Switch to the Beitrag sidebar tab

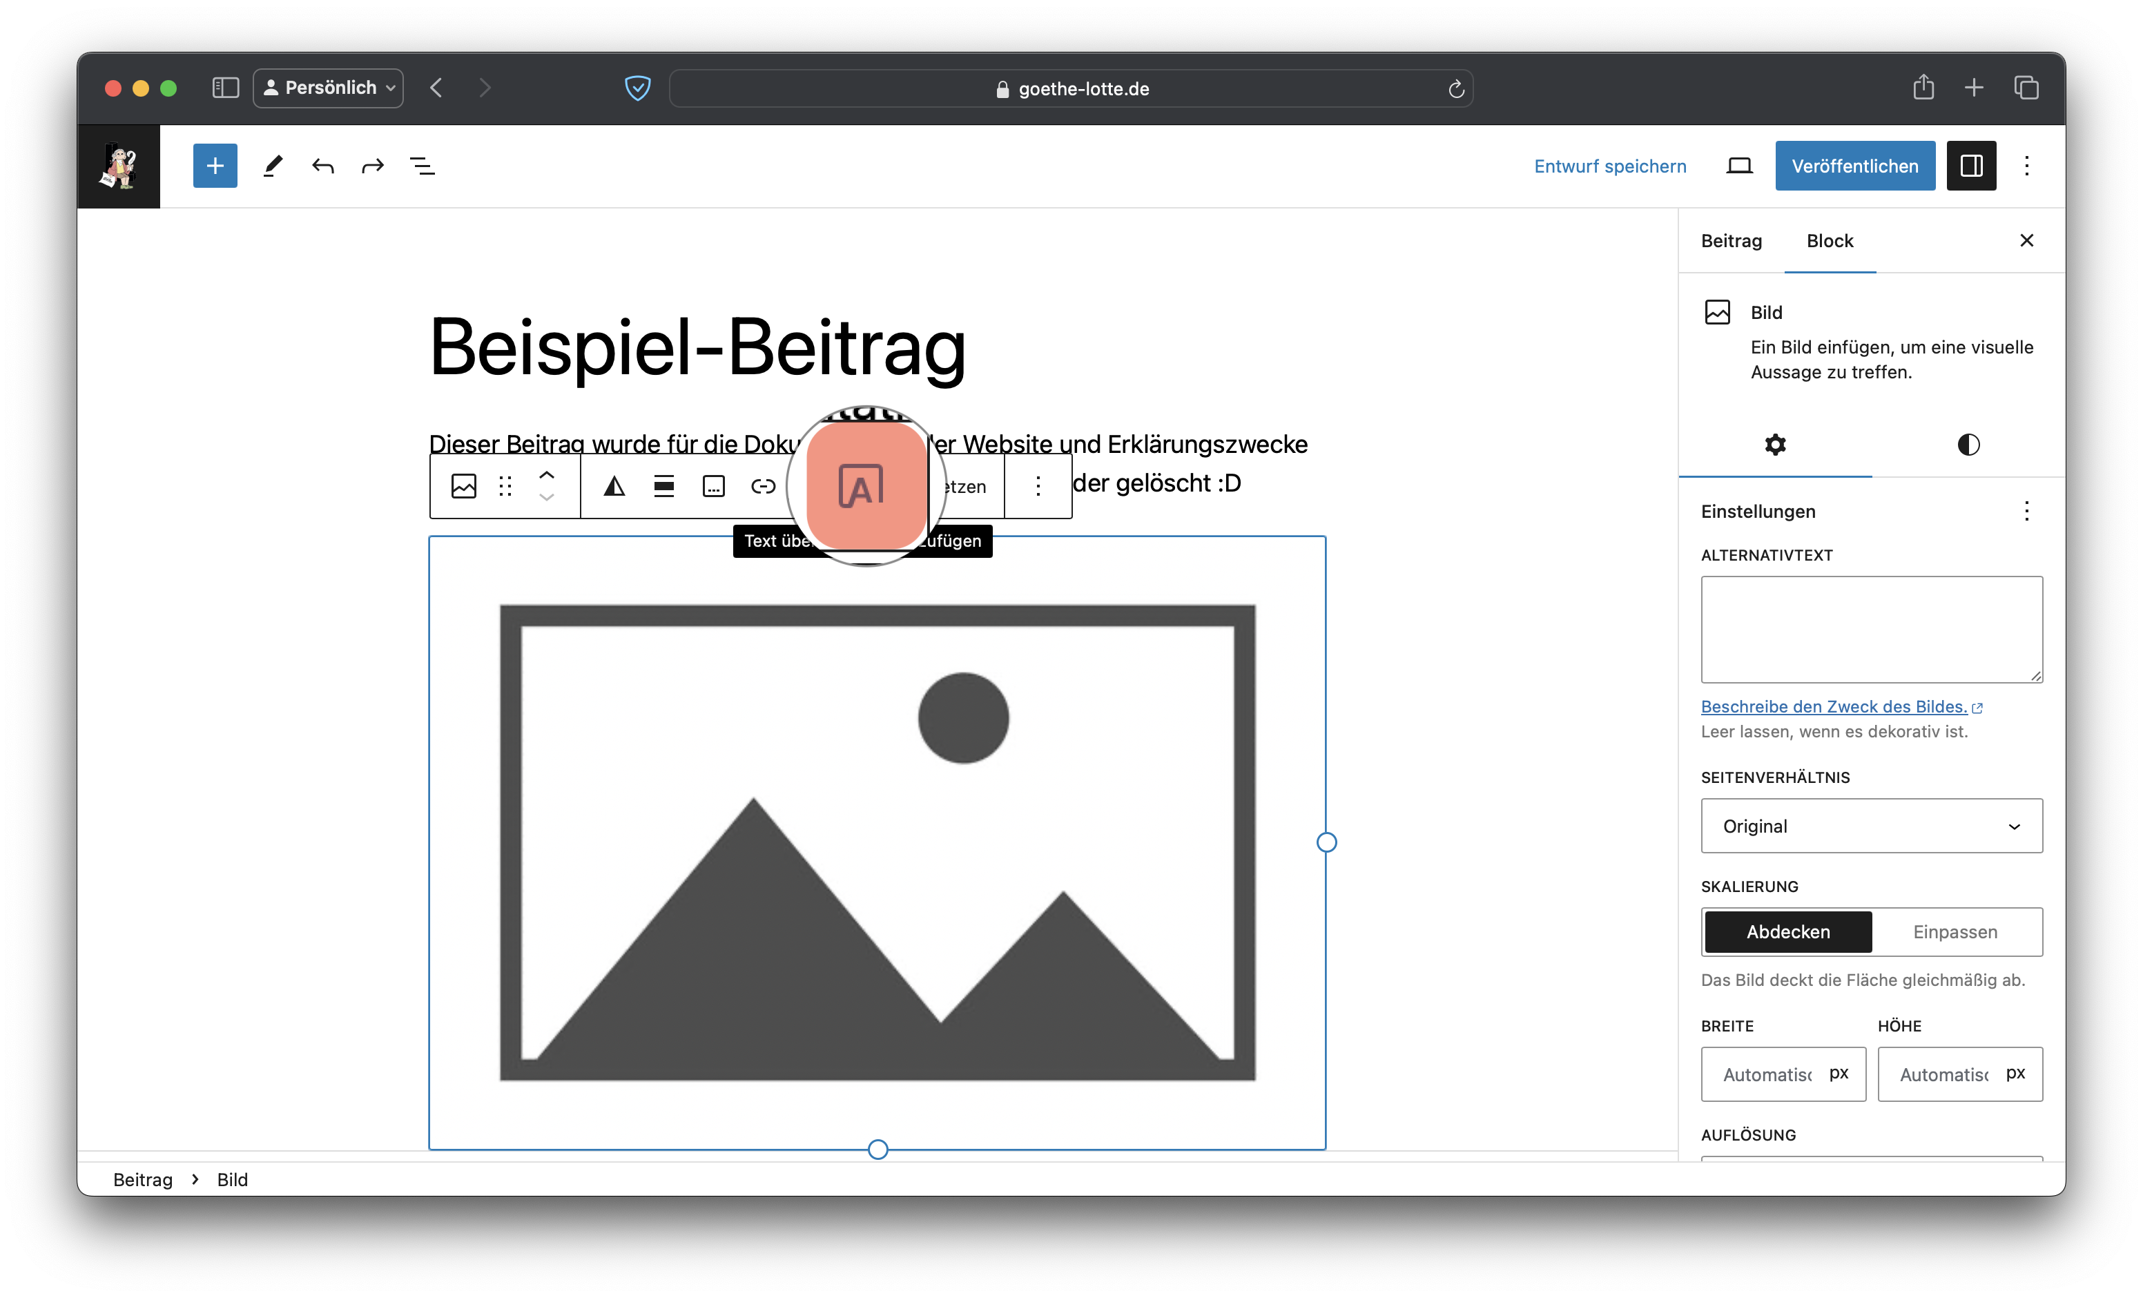[x=1731, y=241]
